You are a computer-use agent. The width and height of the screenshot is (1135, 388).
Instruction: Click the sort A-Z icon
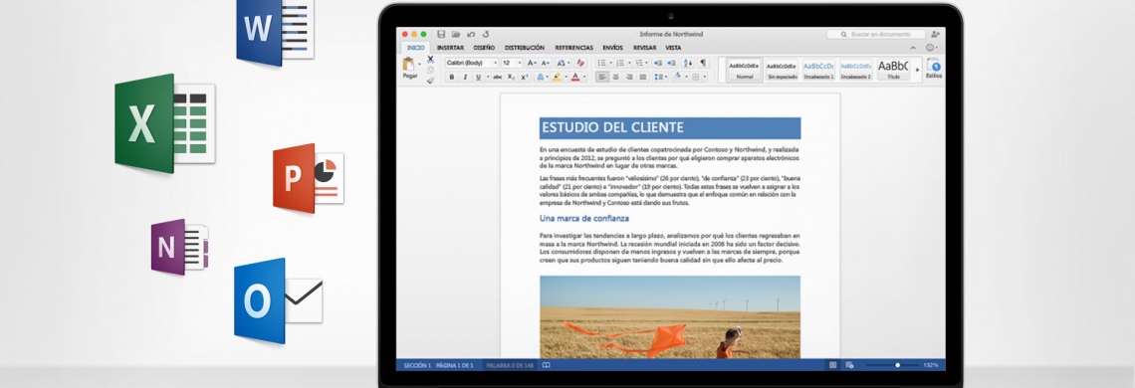[688, 63]
